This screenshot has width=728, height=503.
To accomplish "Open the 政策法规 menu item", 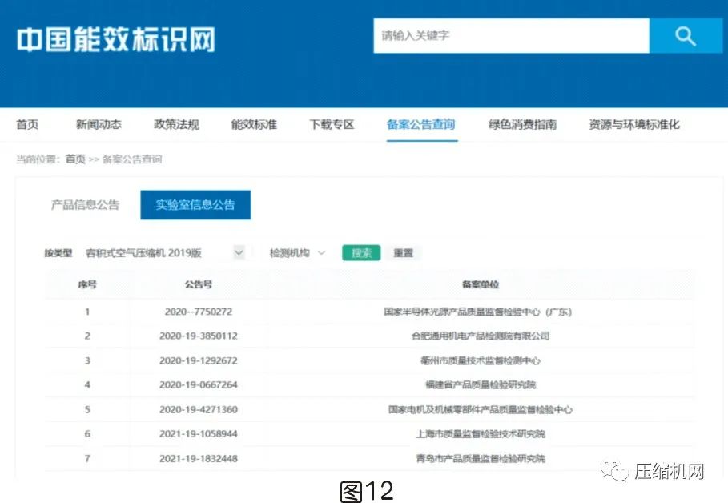I will [175, 125].
